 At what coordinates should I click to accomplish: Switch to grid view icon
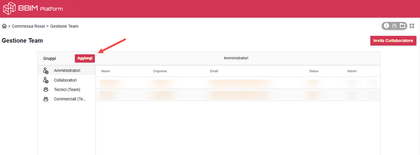[412, 26]
